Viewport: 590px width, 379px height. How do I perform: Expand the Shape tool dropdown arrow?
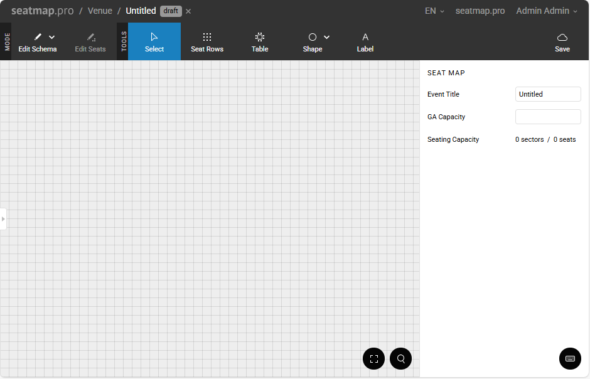tap(327, 38)
